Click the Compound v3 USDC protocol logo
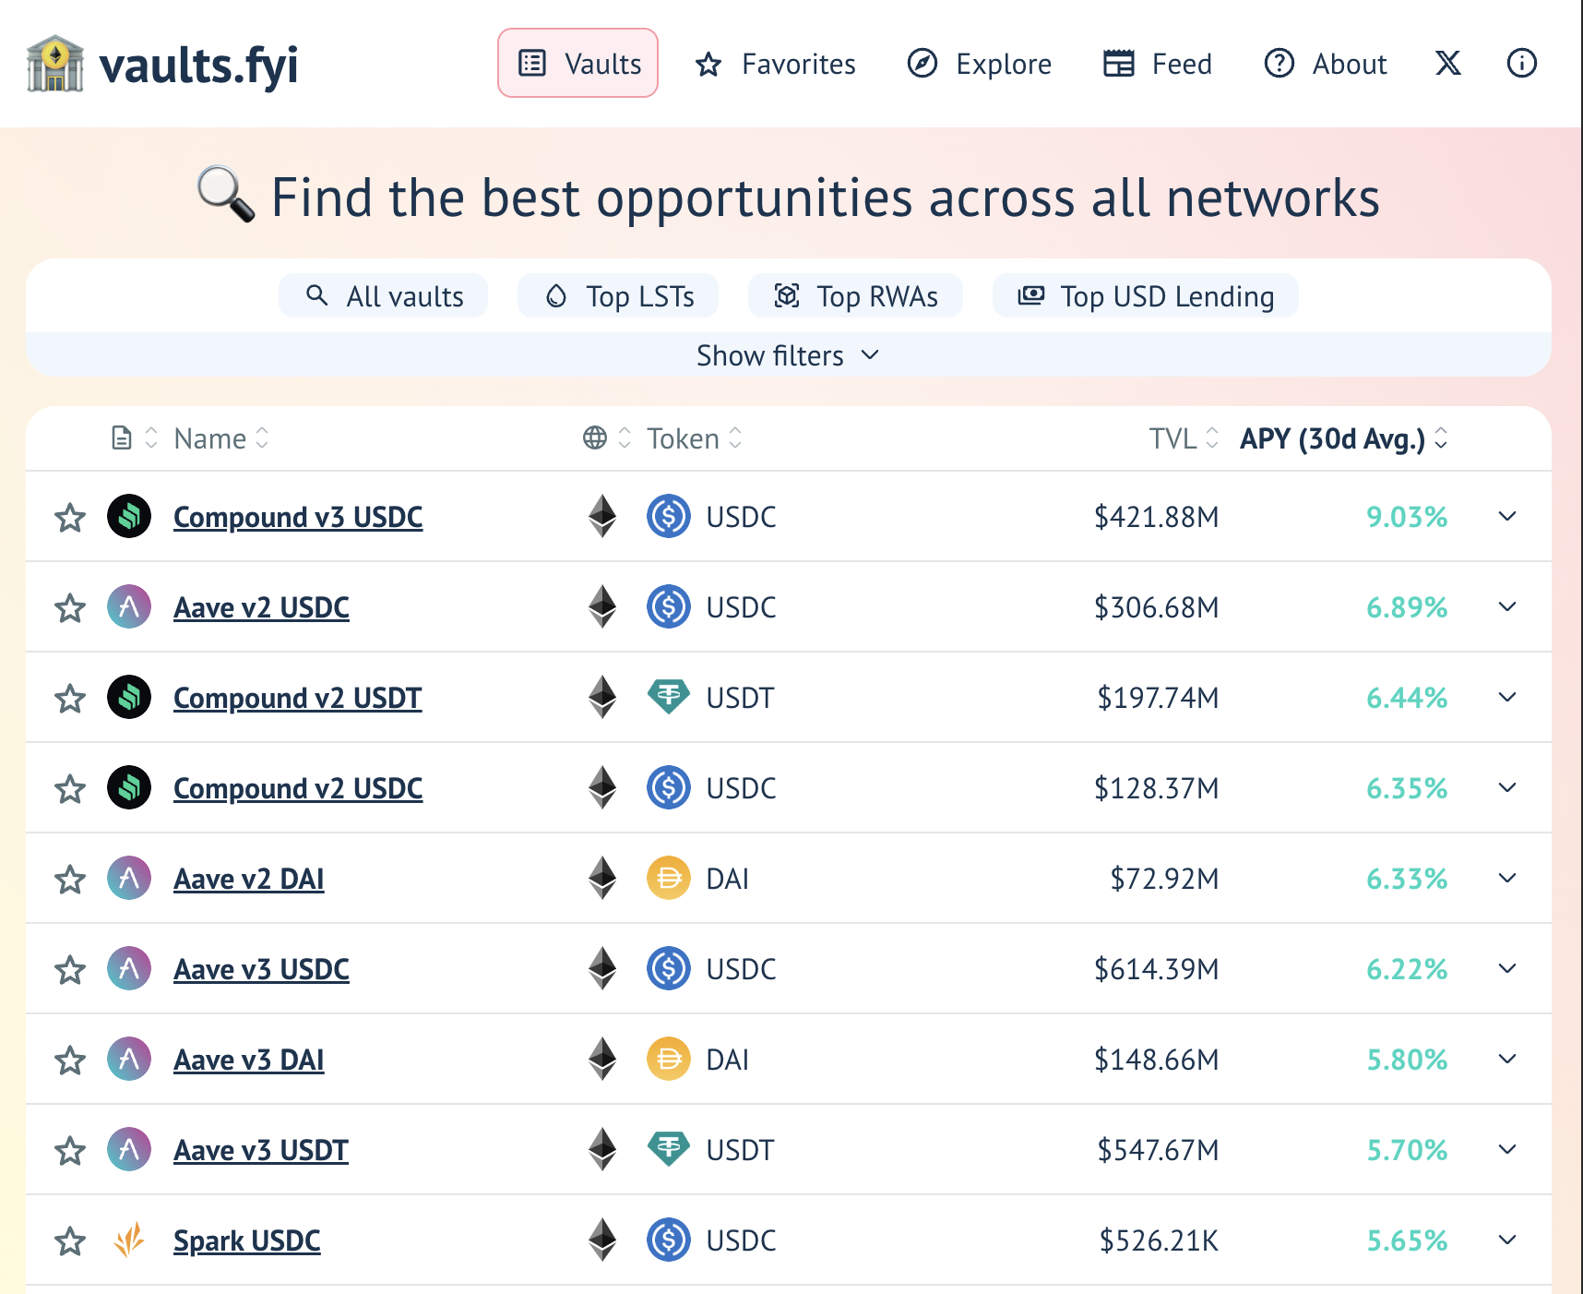 pyautogui.click(x=129, y=516)
